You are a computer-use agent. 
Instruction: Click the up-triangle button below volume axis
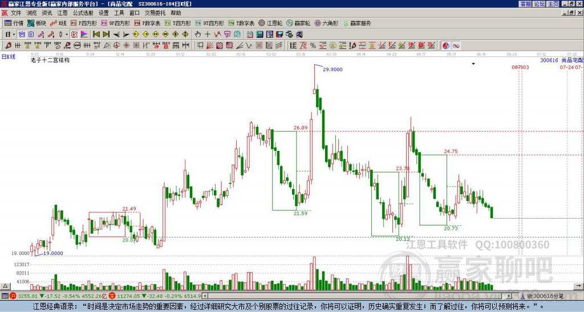point(5,286)
